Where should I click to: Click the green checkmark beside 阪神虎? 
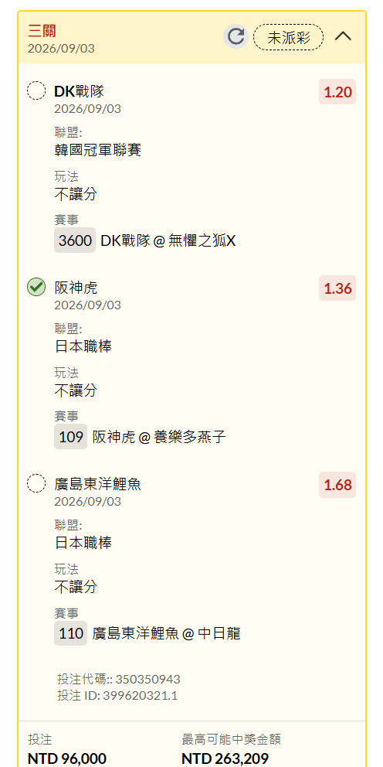click(36, 287)
